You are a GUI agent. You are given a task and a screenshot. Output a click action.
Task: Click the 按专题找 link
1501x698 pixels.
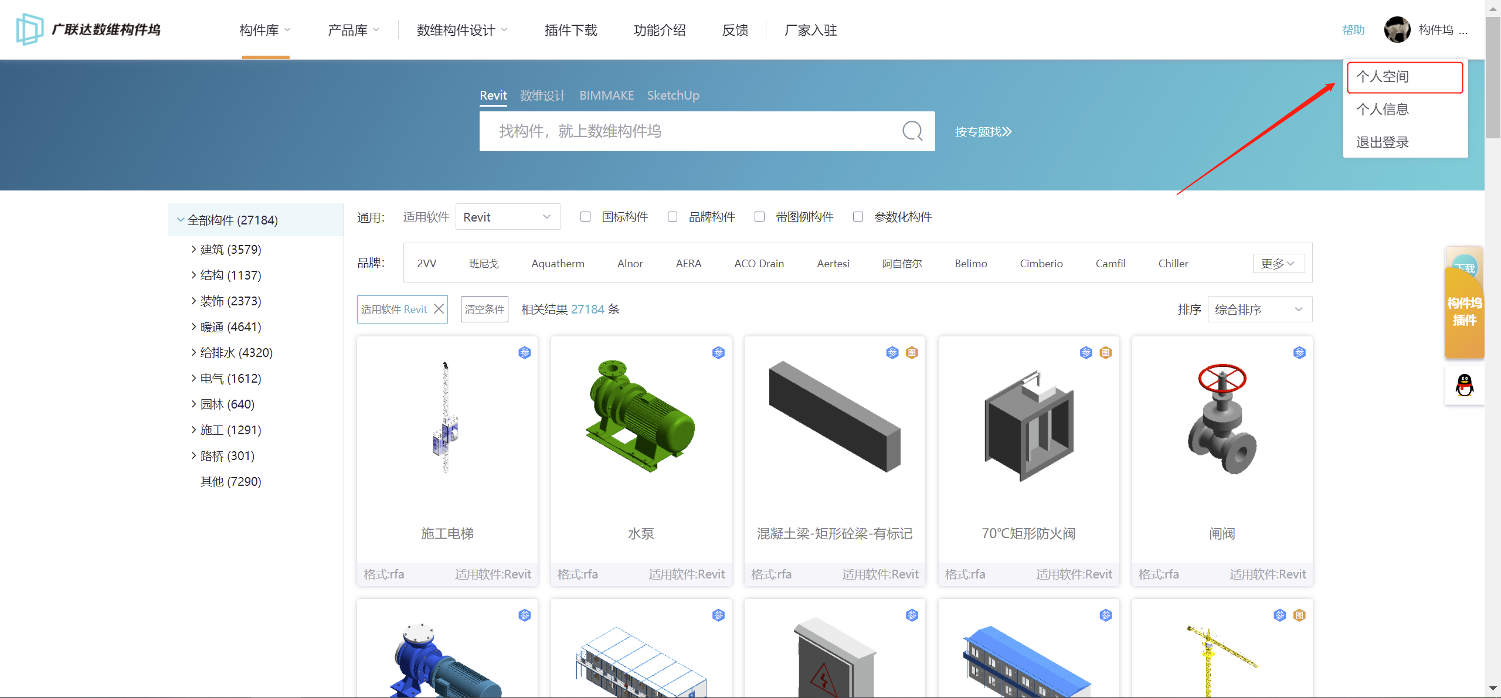(983, 131)
